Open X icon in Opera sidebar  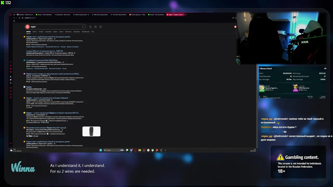point(11,83)
